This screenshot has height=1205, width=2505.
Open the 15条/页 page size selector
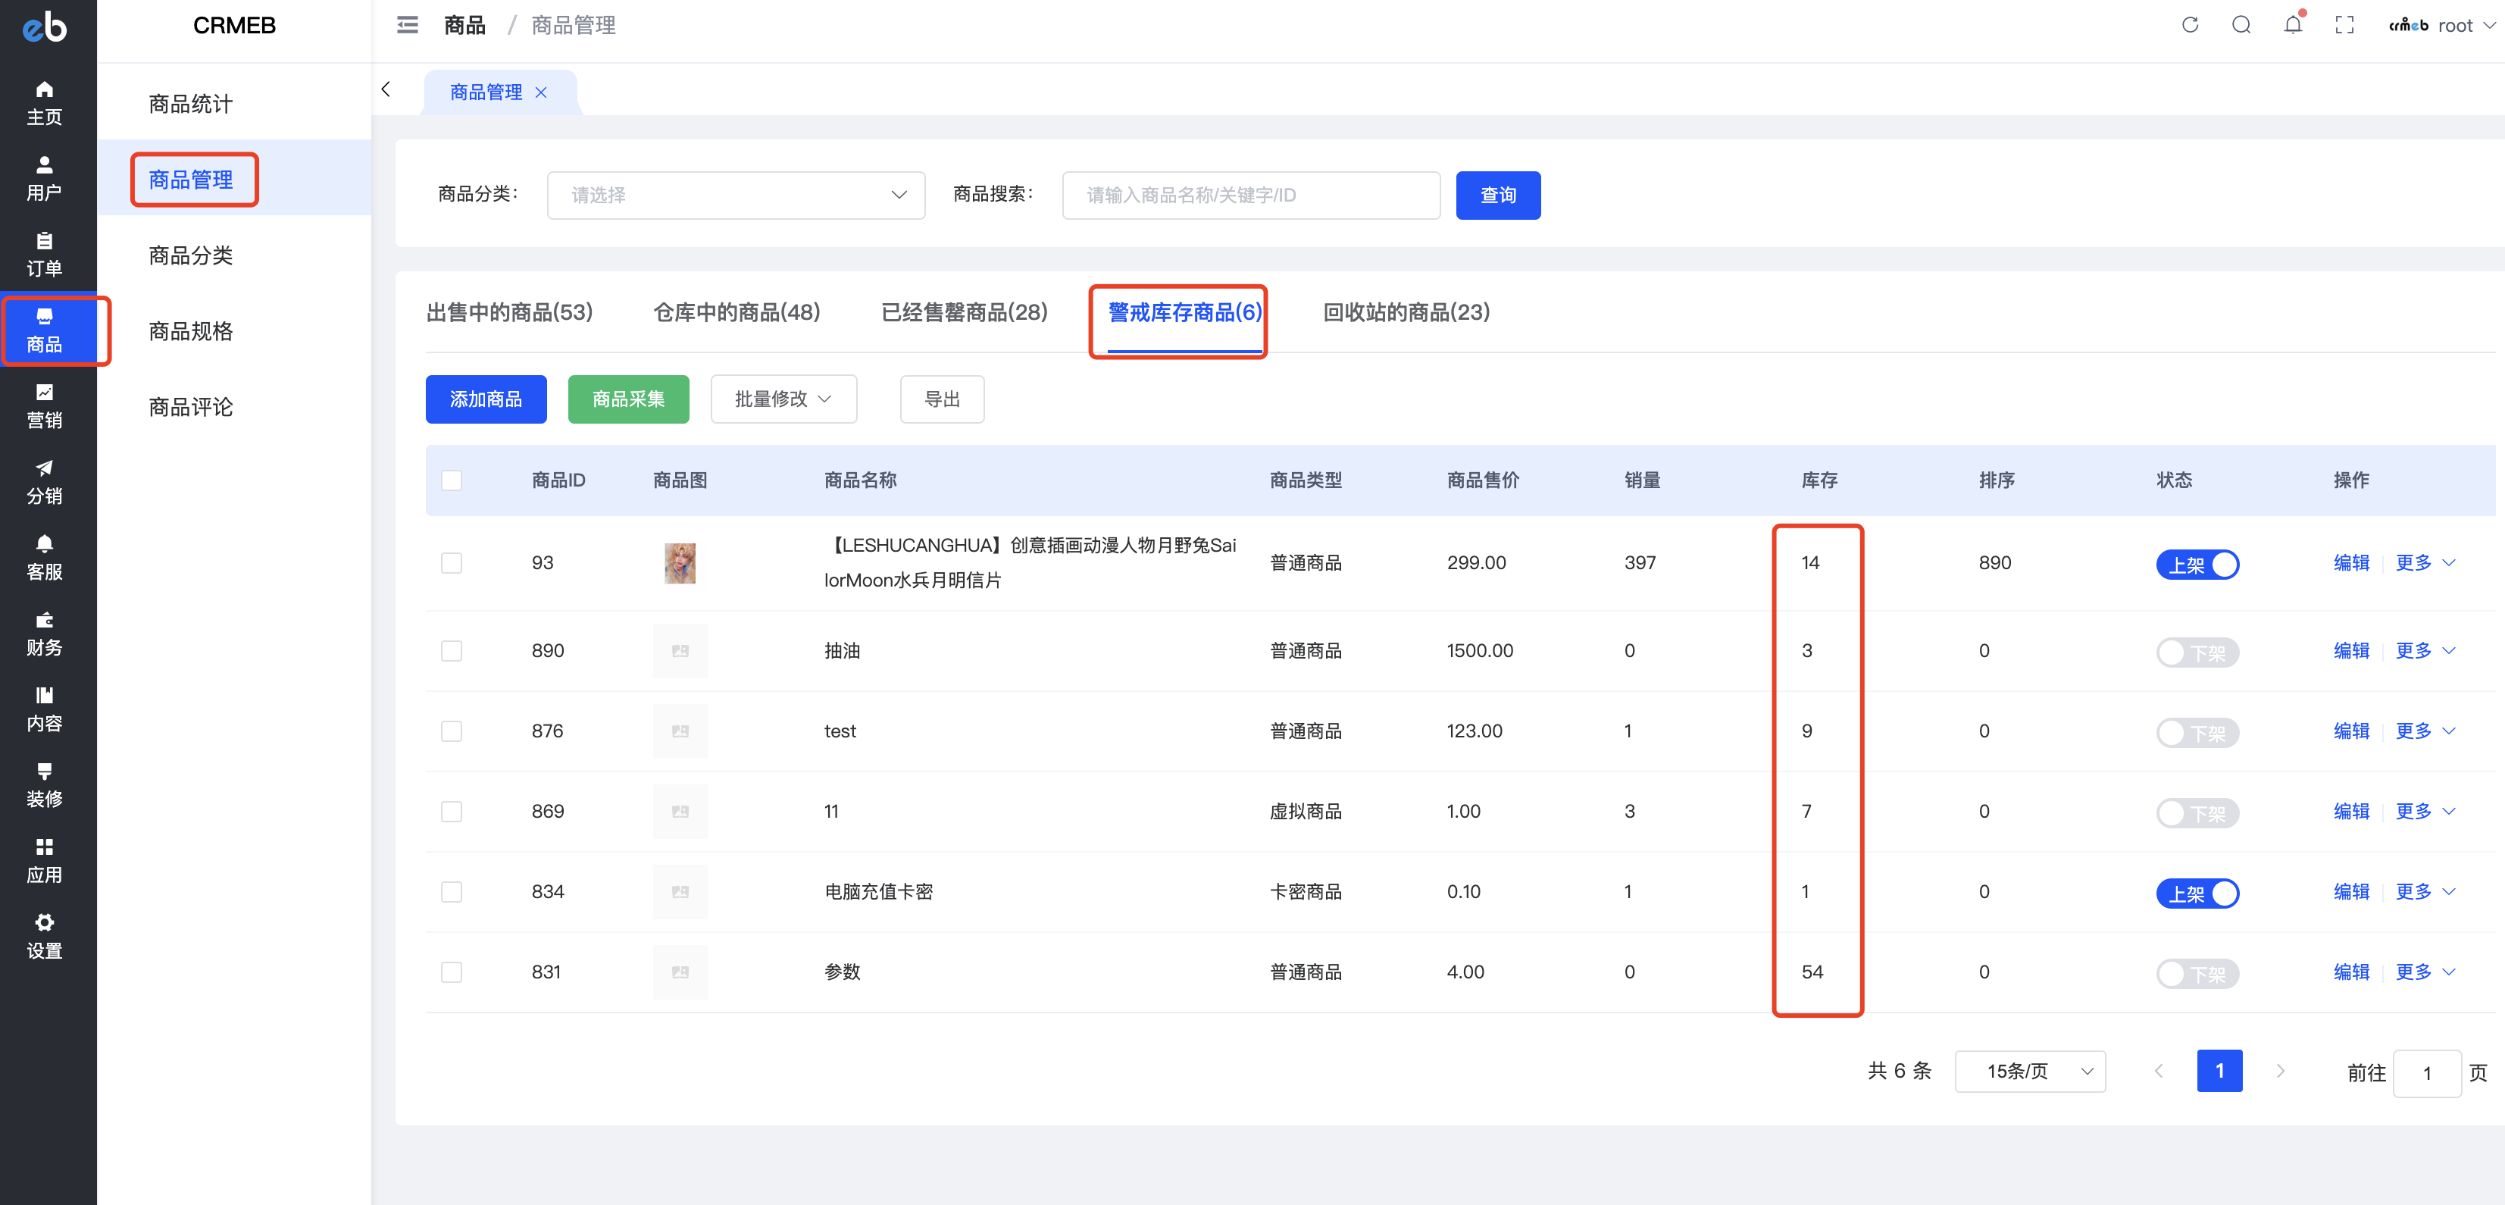[2029, 1071]
